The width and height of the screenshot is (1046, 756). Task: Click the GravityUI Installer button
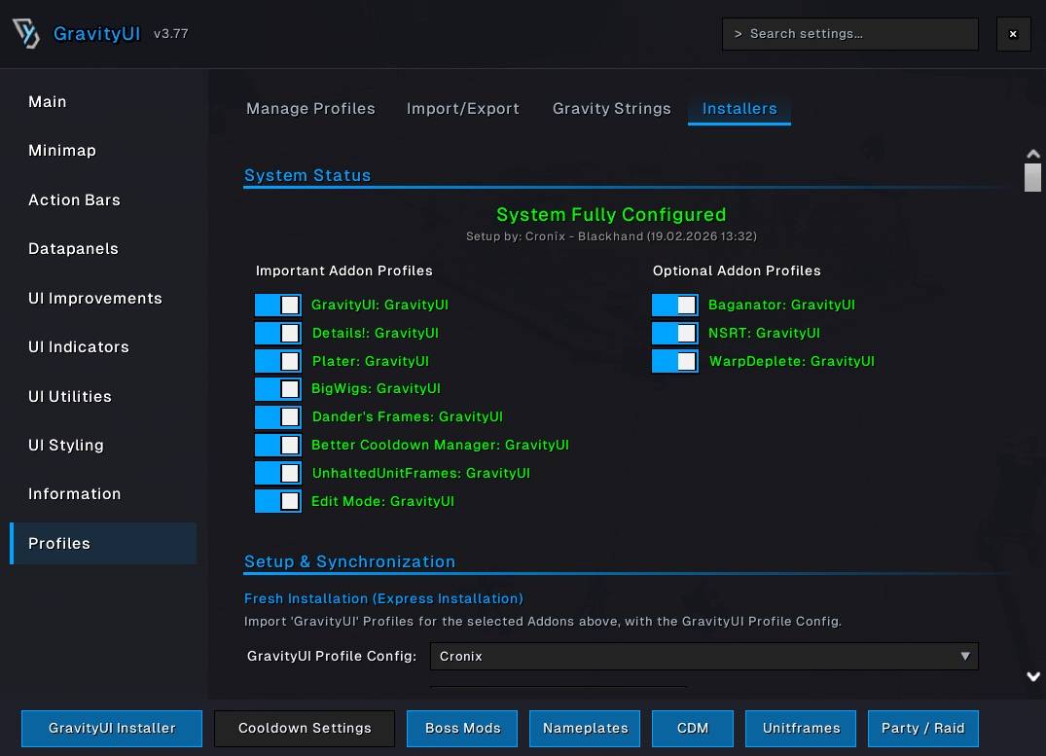tap(112, 728)
